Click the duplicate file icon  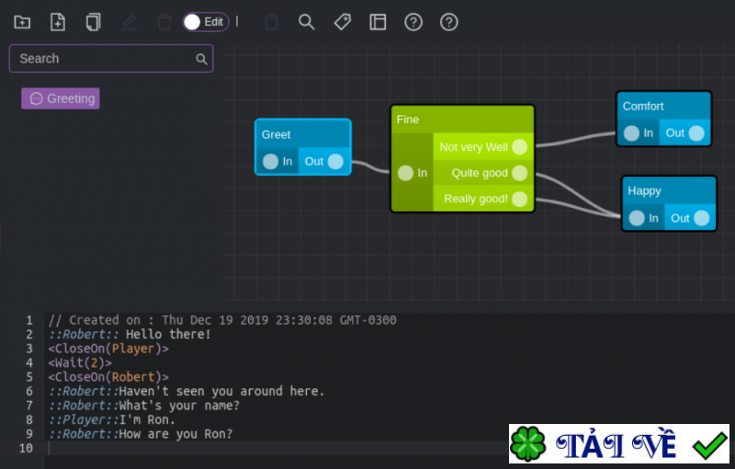(x=93, y=22)
